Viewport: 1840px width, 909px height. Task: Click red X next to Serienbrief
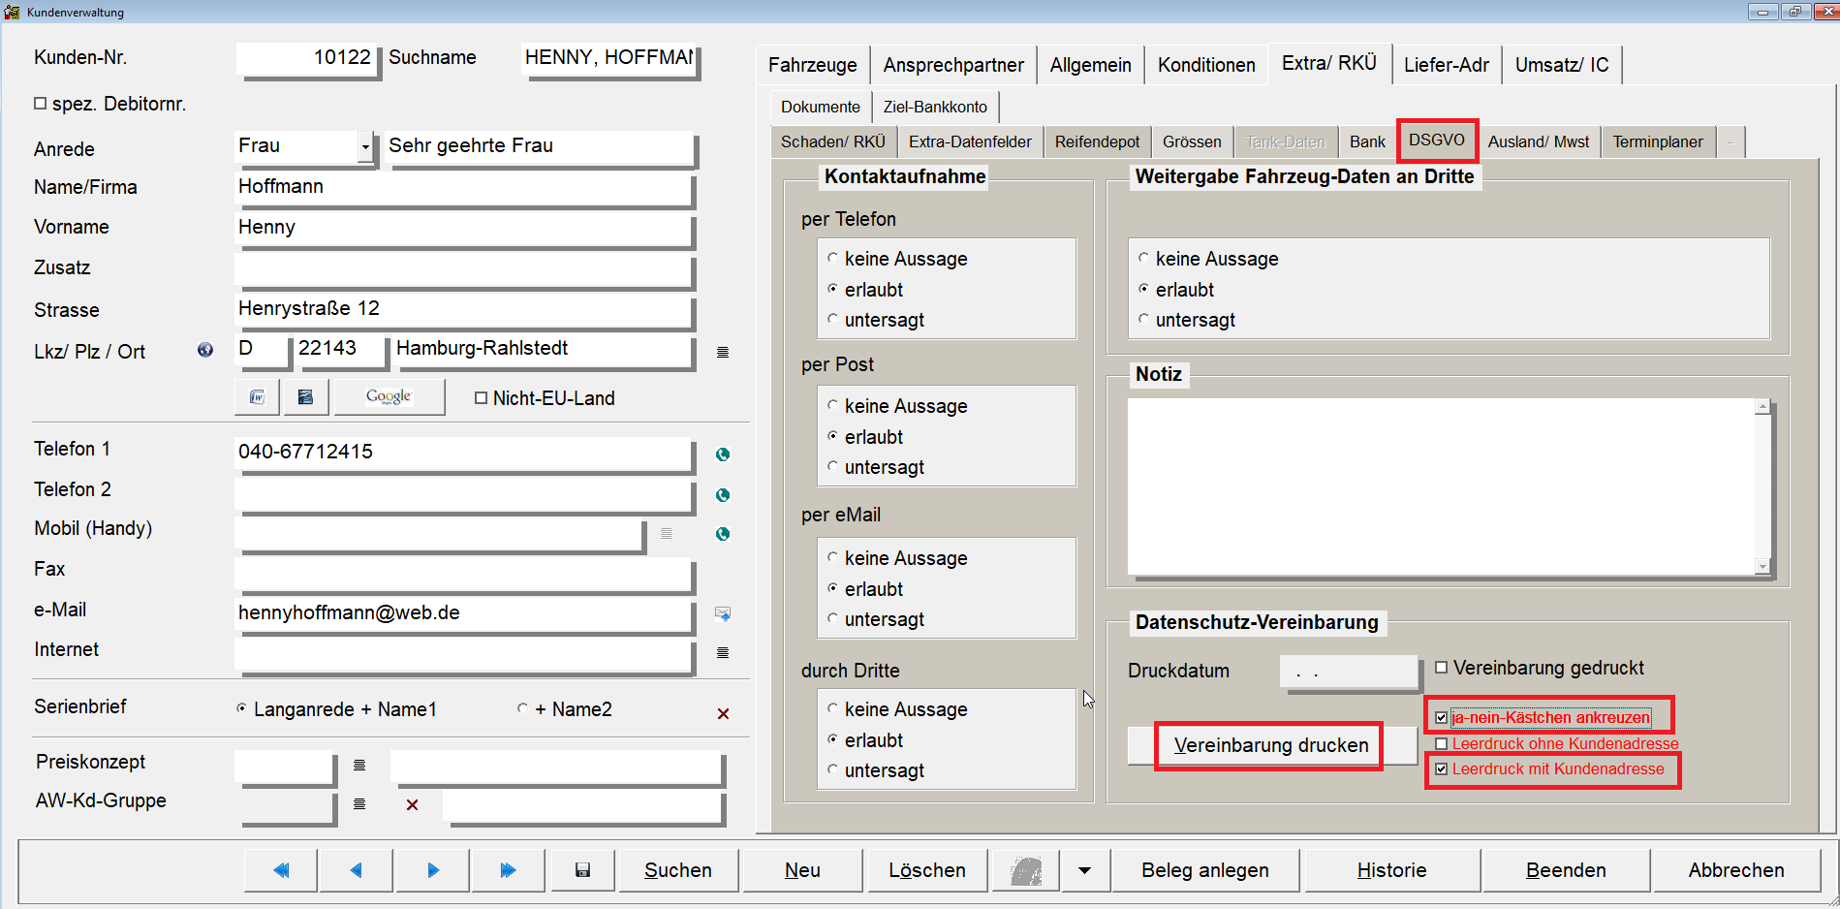coord(723,713)
